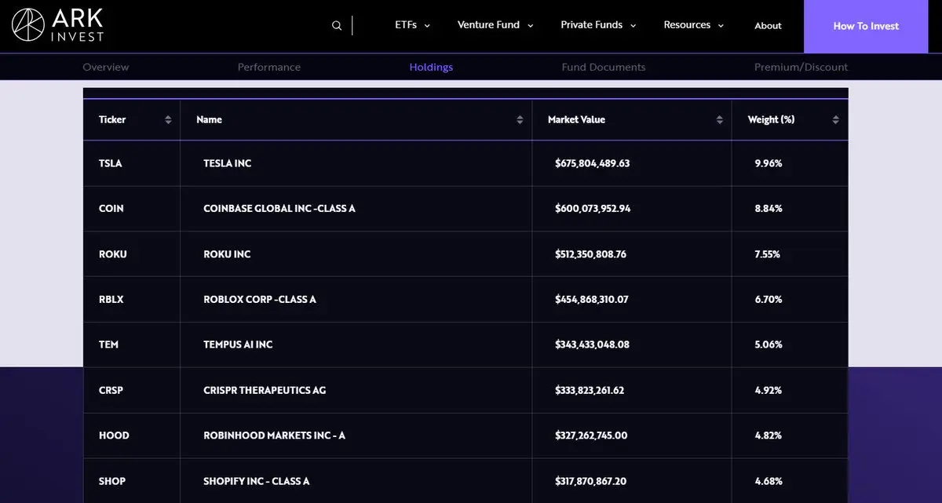Screen dimensions: 942x503
Task: Expand the Private Funds dropdown menu
Action: [x=598, y=25]
